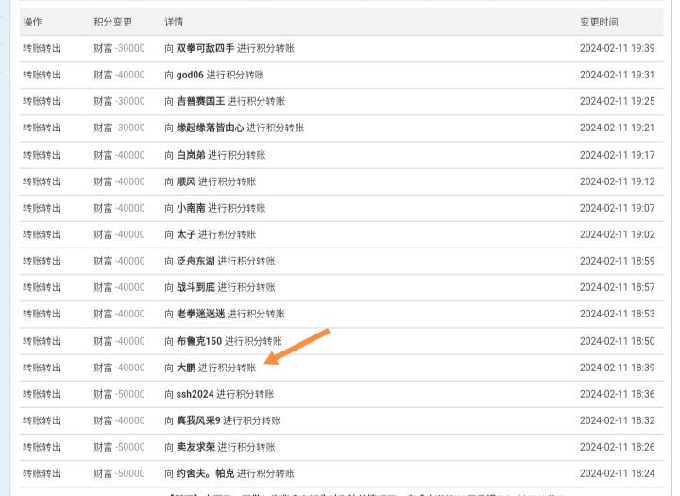Click 财富 -40000 in the 白岚弟 row
Image resolution: width=680 pixels, height=496 pixels.
119,155
